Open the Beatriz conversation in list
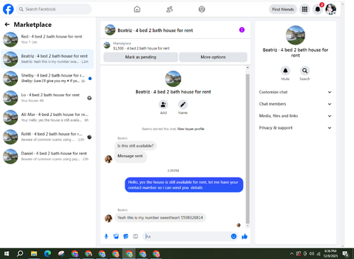 [47, 59]
